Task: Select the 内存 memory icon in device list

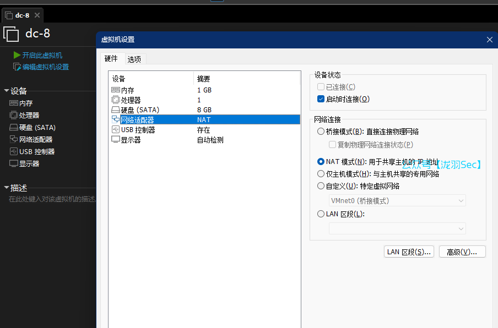Action: coord(116,90)
